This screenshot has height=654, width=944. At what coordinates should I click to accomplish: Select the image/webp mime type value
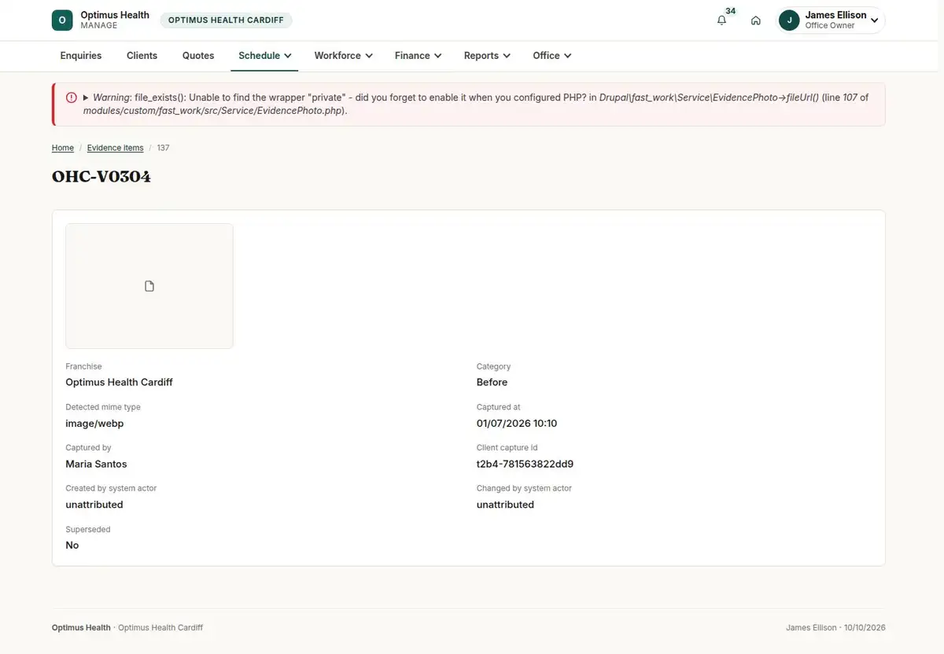pos(94,423)
